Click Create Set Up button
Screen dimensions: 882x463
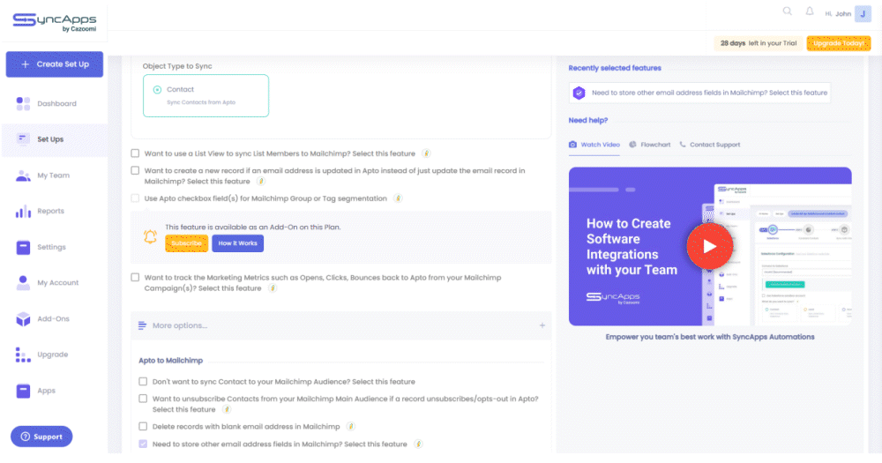click(55, 64)
